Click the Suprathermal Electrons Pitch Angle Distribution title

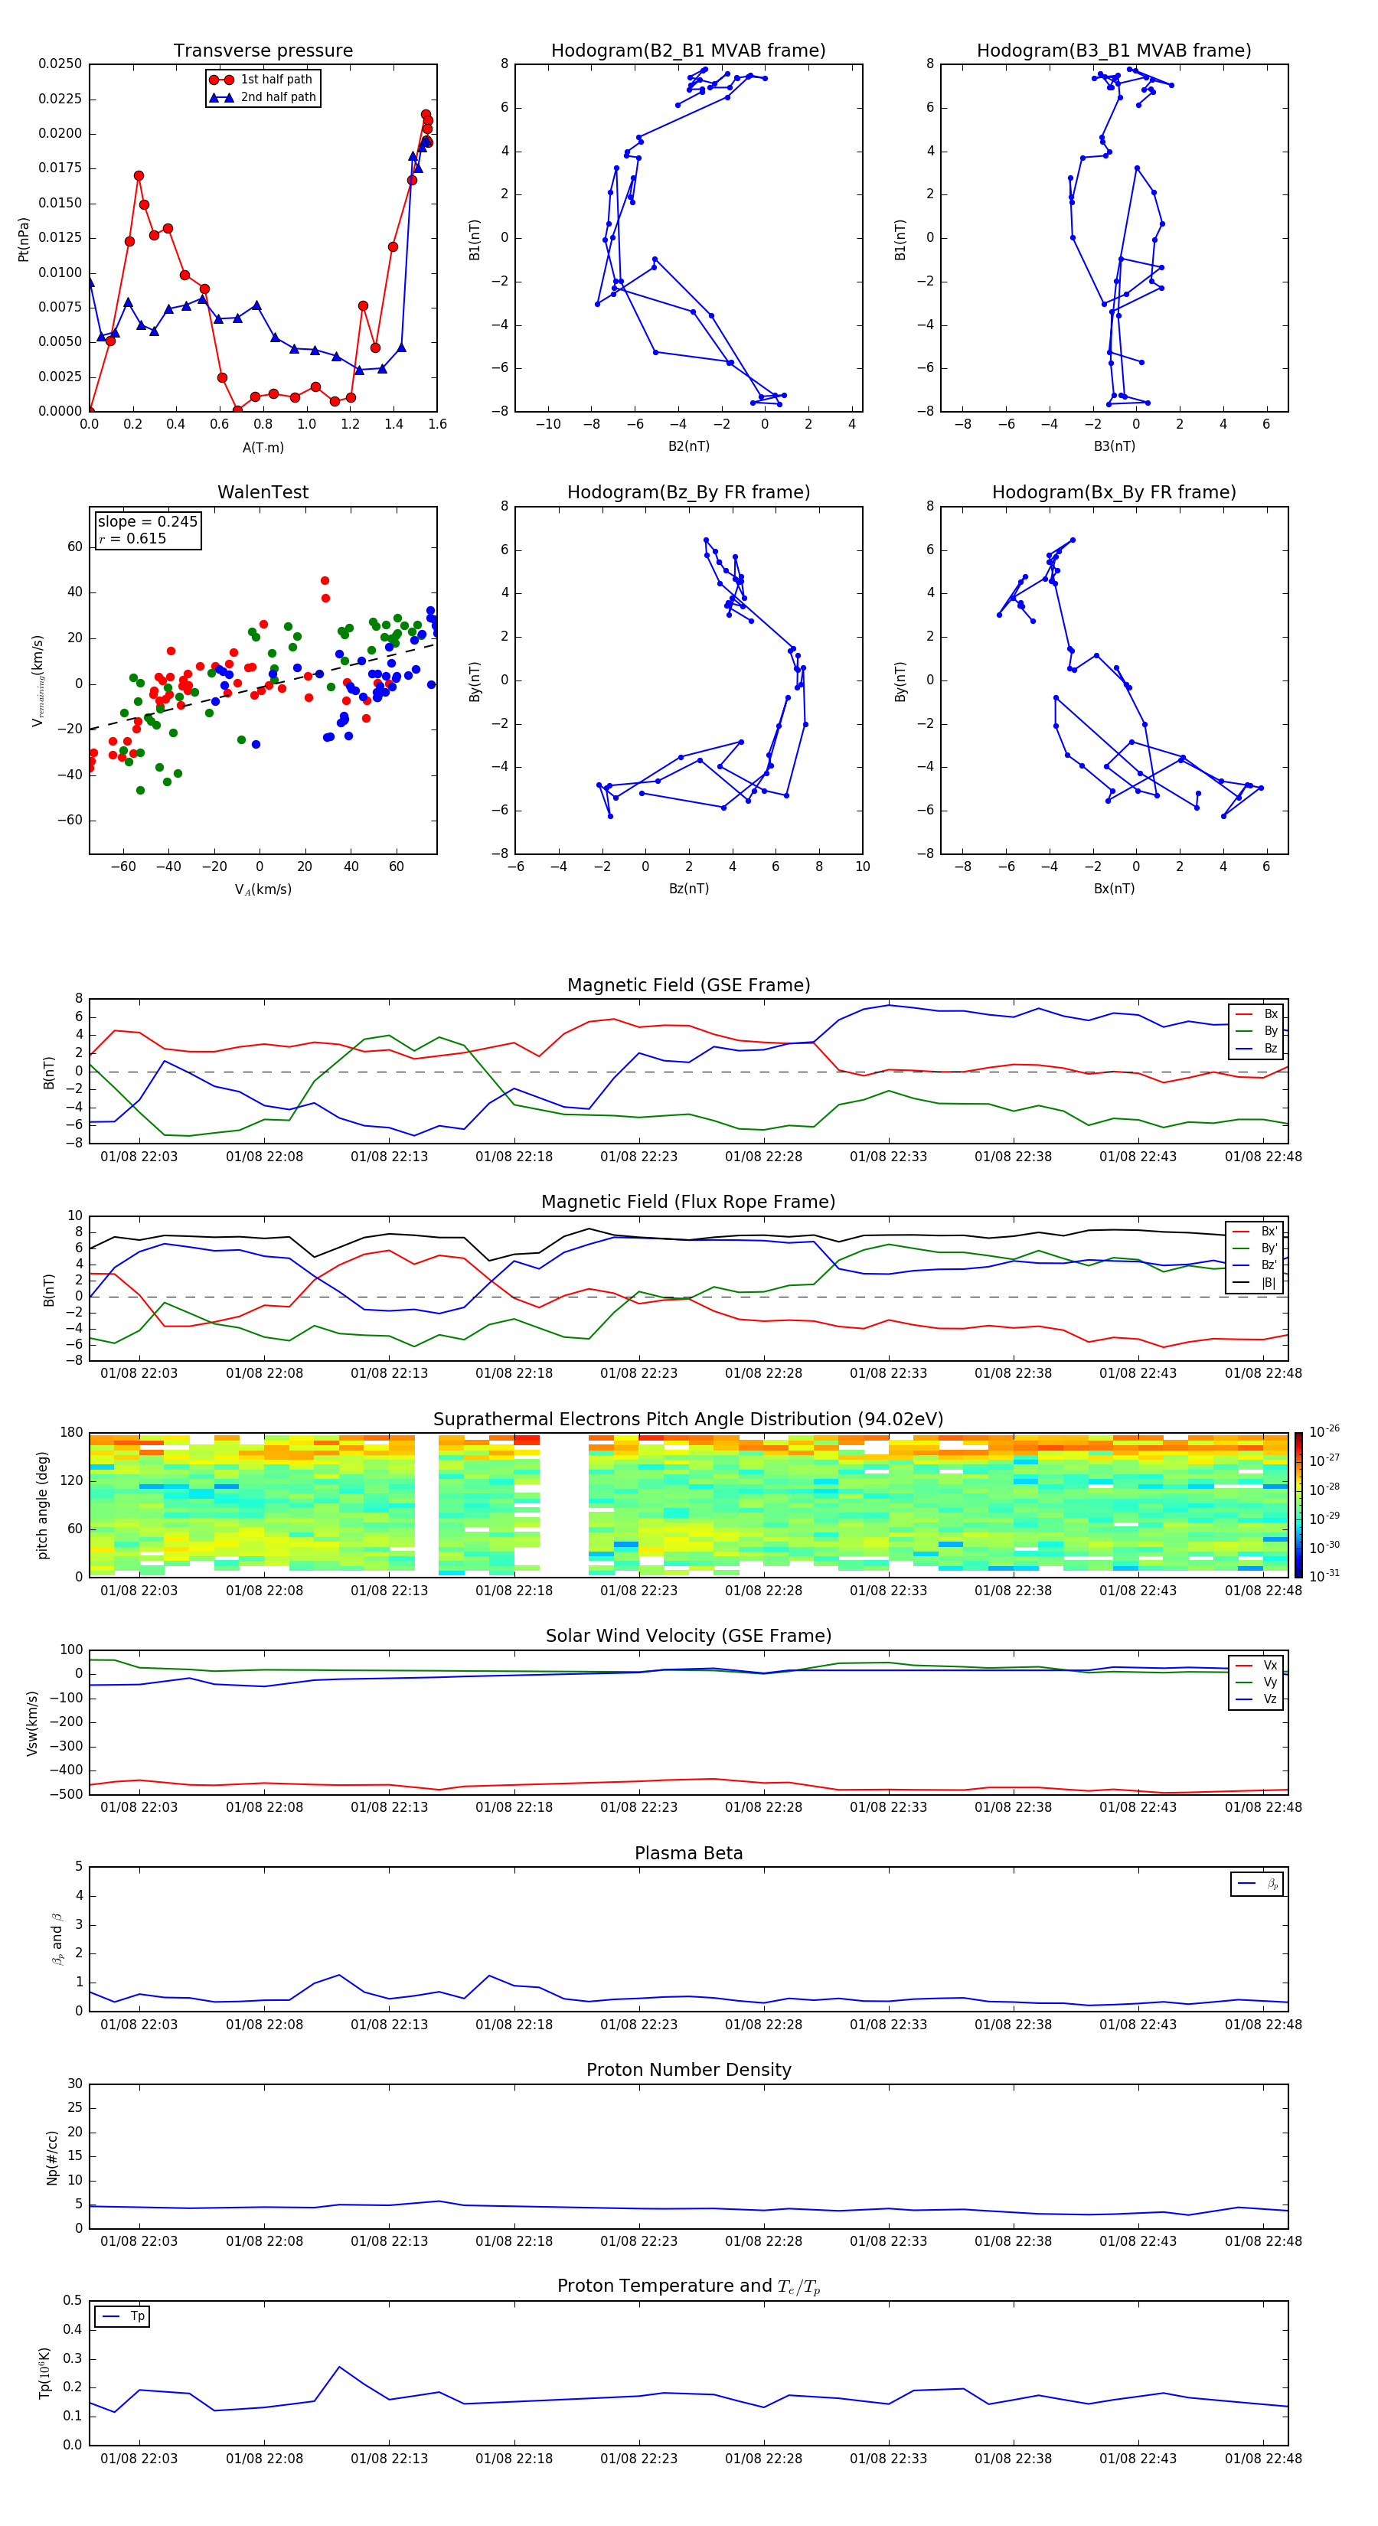point(688,1420)
